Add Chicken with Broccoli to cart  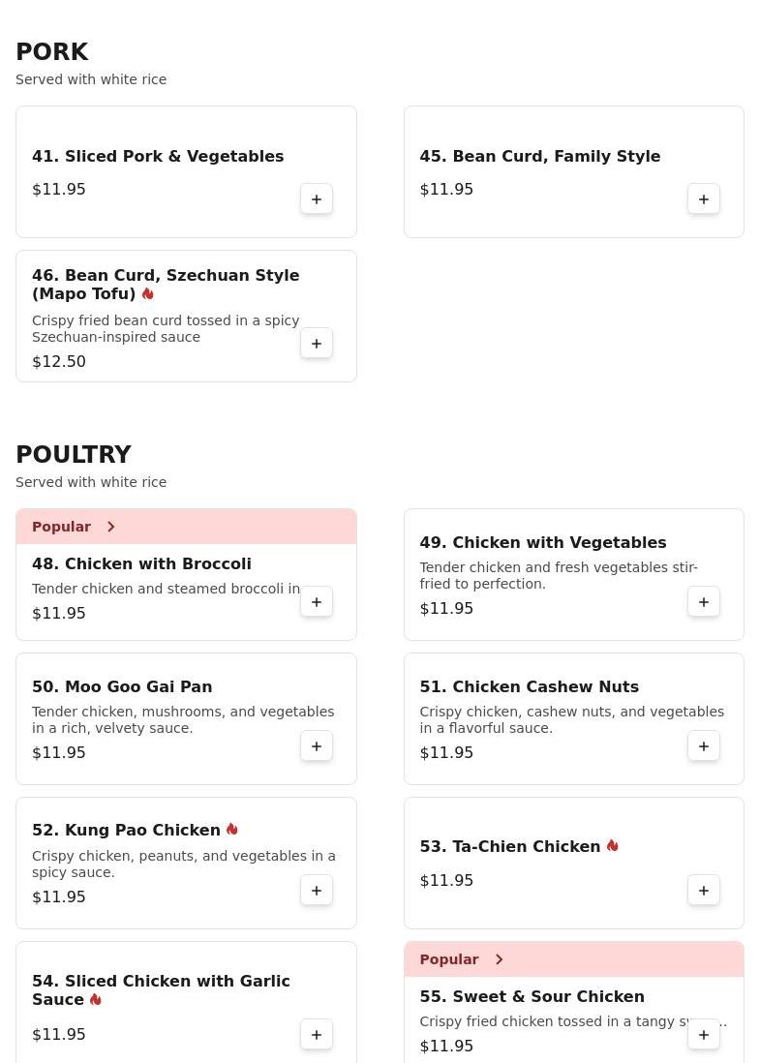pos(317,602)
